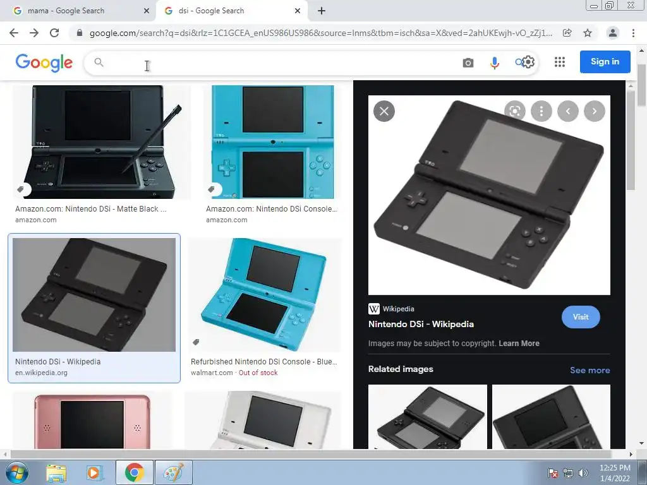Click the network icon in system tray

[568, 473]
